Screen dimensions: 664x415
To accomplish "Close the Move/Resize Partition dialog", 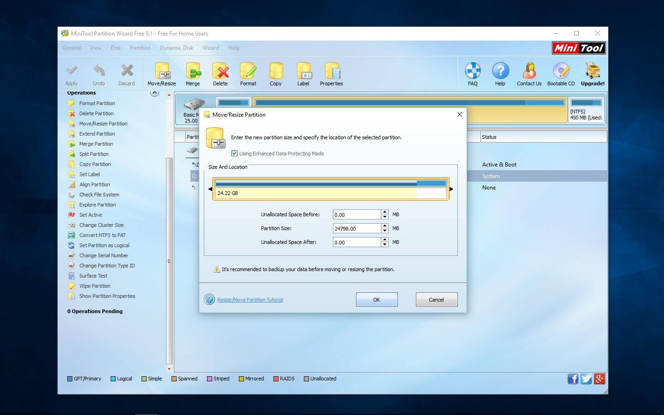I will pos(459,114).
